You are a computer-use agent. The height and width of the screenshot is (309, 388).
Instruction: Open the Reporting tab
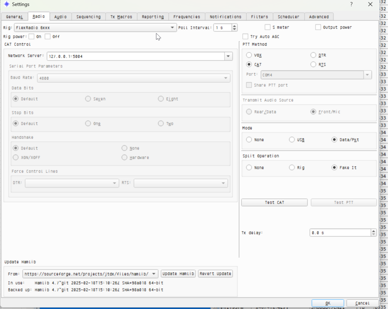click(152, 17)
